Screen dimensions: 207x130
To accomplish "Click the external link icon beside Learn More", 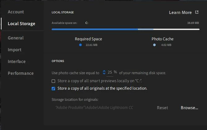I will (x=197, y=12).
